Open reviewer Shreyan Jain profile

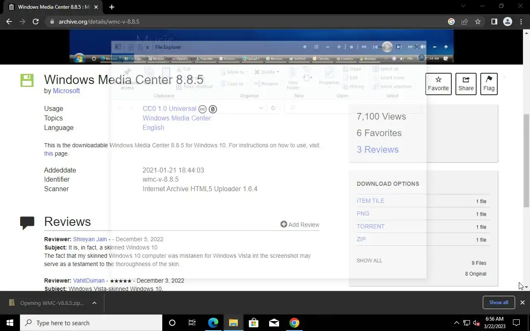(x=90, y=239)
